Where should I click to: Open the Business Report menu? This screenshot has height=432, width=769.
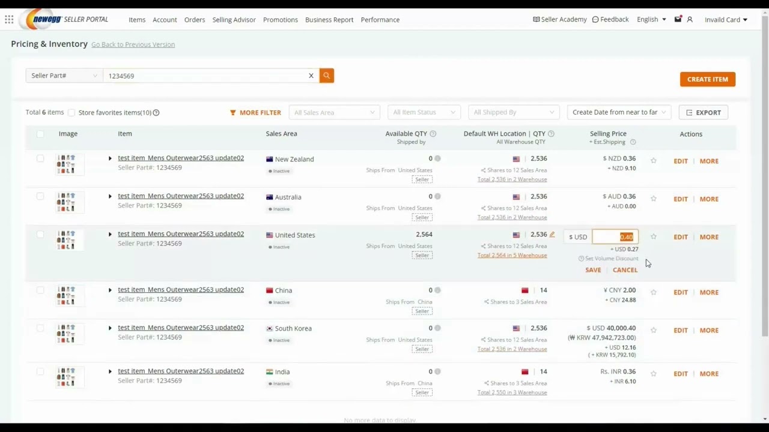point(329,19)
